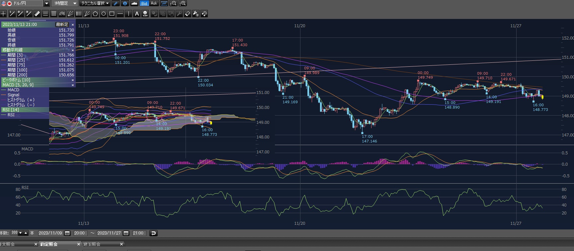Open the 1時間足 timeframe dropdown
574x251 pixels.
tap(75, 3)
